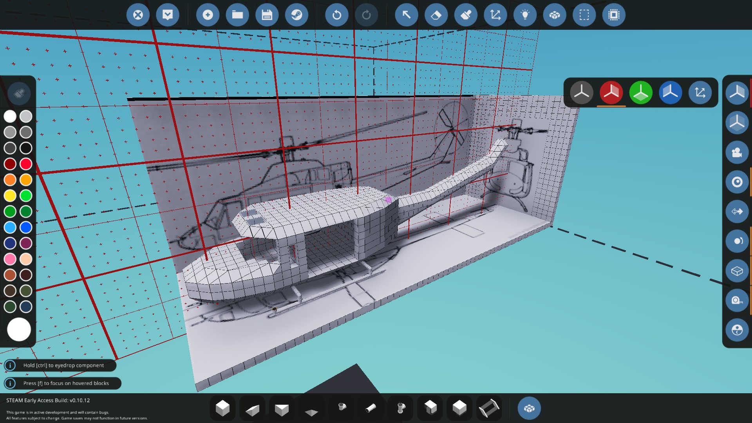Select the wedge block

click(x=252, y=408)
